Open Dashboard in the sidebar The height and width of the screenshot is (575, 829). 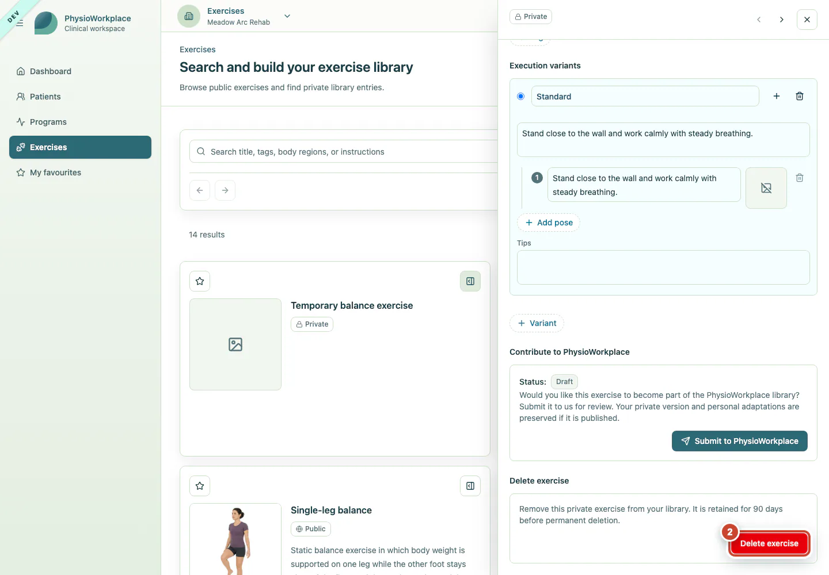click(x=80, y=71)
